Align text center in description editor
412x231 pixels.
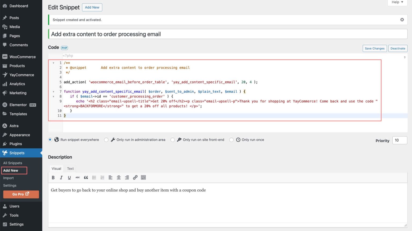coord(119,178)
